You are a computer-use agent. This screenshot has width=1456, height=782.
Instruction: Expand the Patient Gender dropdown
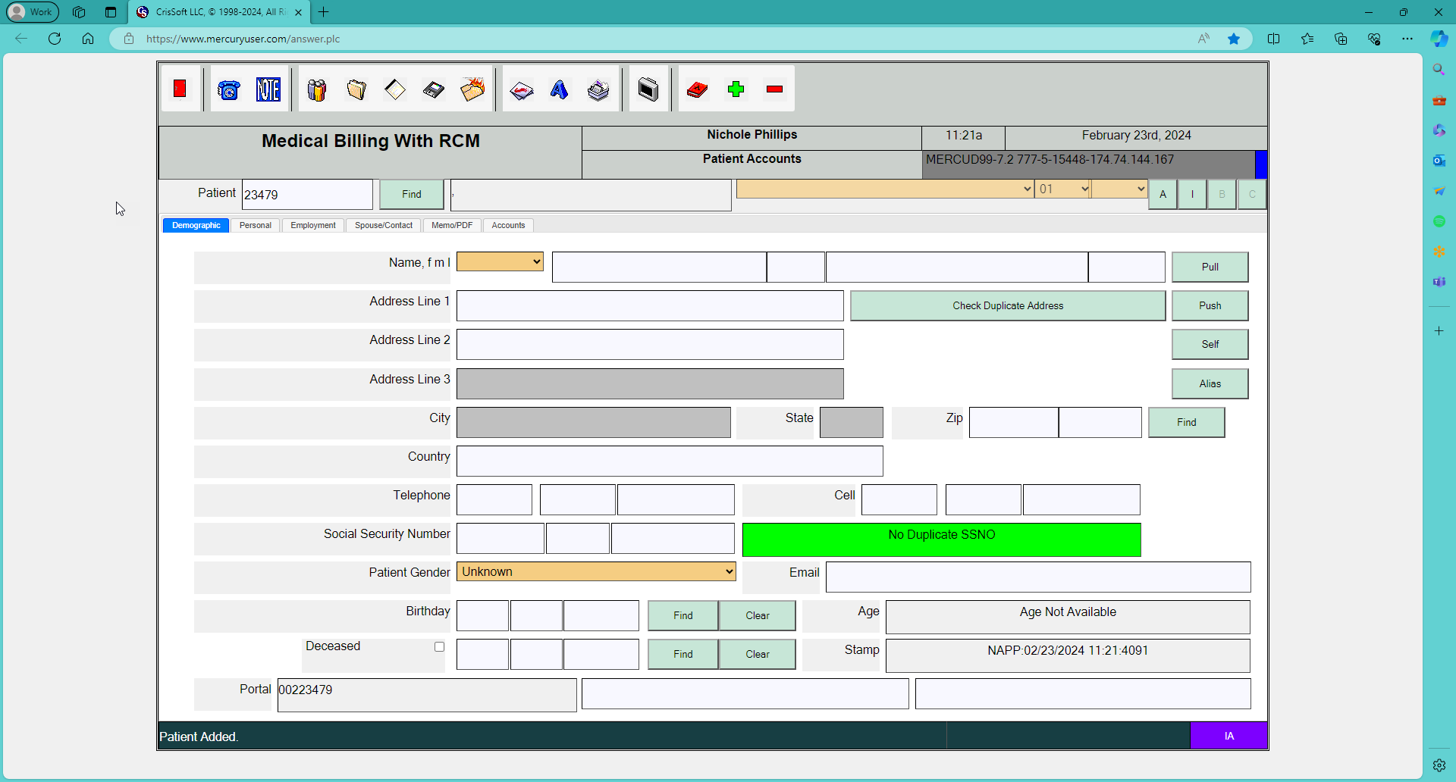pyautogui.click(x=596, y=572)
